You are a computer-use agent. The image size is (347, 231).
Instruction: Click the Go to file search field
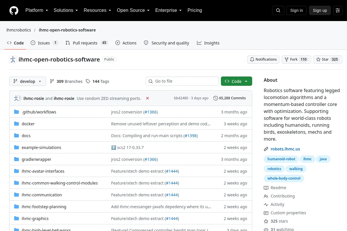point(182,81)
